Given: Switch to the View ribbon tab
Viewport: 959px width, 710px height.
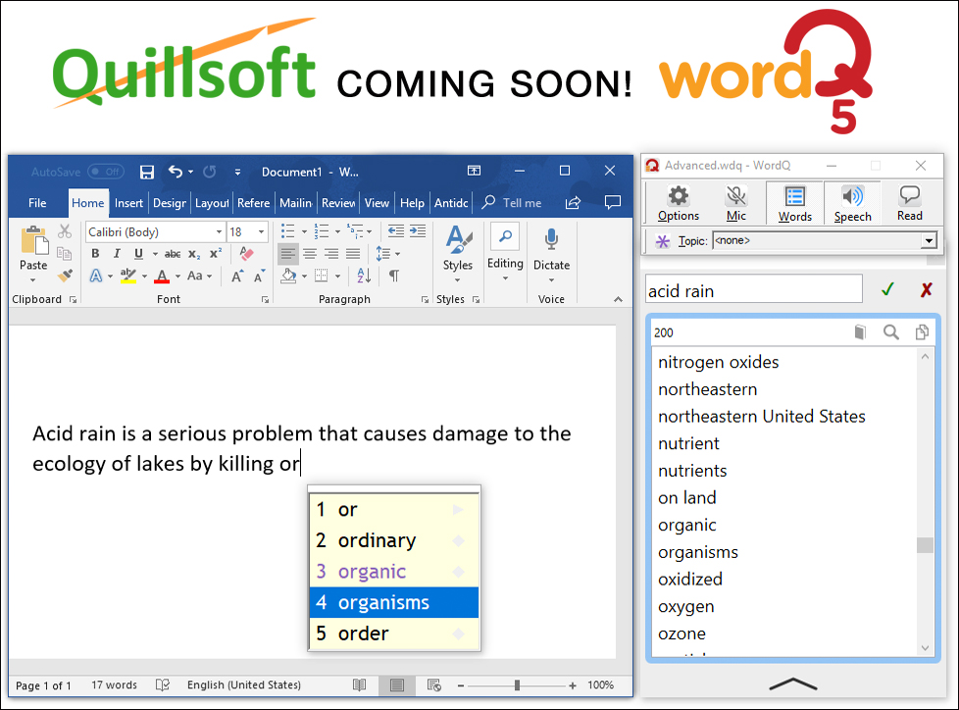Looking at the screenshot, I should tap(377, 203).
